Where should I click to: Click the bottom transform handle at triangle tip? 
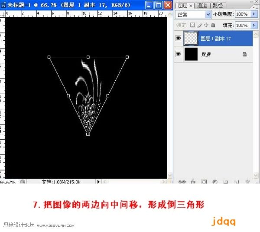point(88,134)
